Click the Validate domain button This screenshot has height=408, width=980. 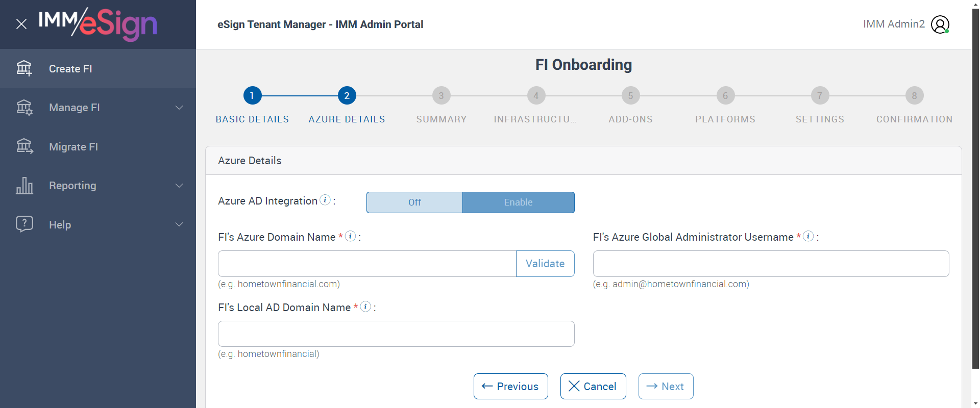(x=545, y=264)
